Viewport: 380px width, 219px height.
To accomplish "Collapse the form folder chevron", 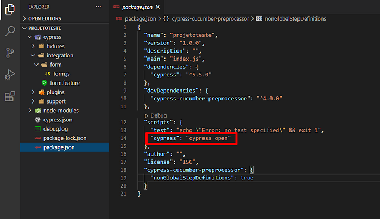I will pos(36,65).
